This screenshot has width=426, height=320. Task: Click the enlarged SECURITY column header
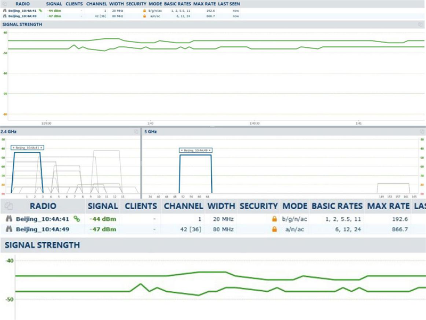[258, 206]
